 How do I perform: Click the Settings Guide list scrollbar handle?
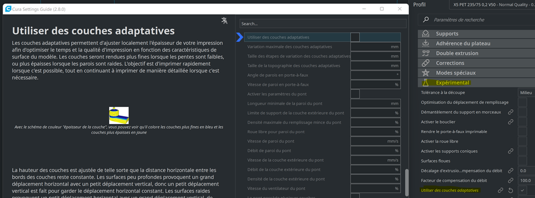coord(406,182)
